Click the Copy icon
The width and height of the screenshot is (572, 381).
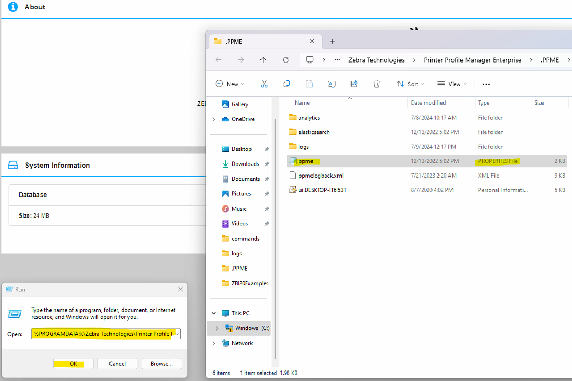pos(287,84)
